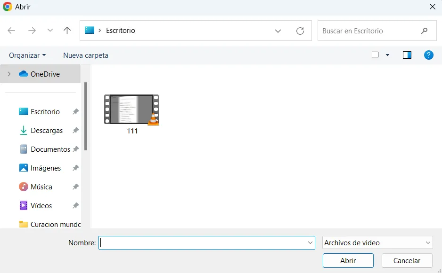Select the 111 video file thumbnail
The image size is (442, 273).
coord(131,110)
